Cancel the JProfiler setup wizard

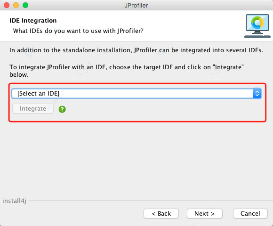pyautogui.click(x=250, y=213)
